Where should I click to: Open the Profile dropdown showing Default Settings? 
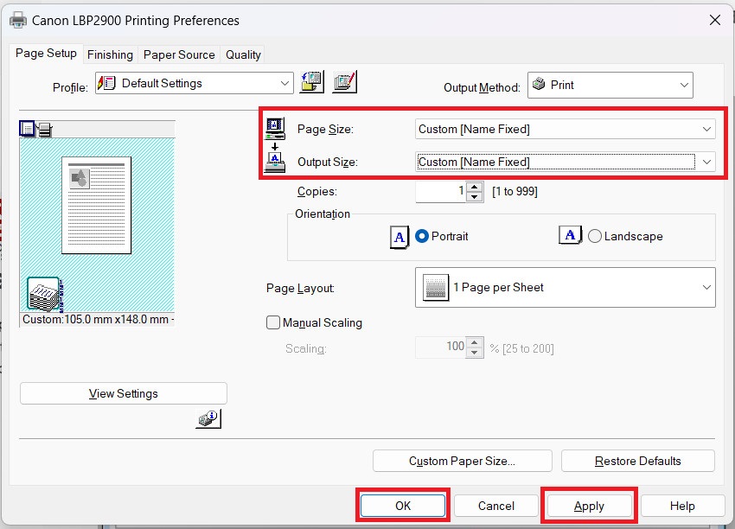[194, 83]
